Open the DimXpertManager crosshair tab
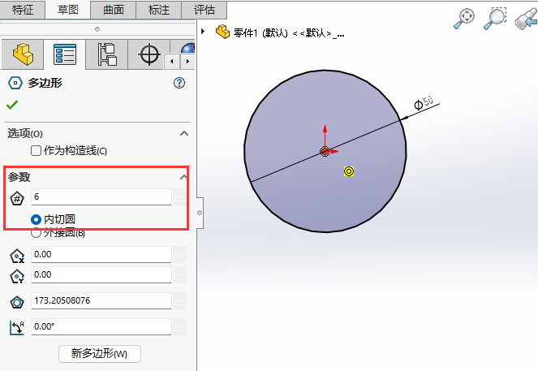 (149, 54)
